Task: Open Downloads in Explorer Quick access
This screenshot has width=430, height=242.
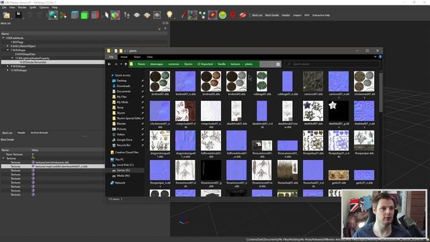Action: 123,86
